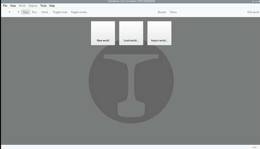Viewport: 260px width, 149px height.
Task: Create a New world
Action: [103, 33]
